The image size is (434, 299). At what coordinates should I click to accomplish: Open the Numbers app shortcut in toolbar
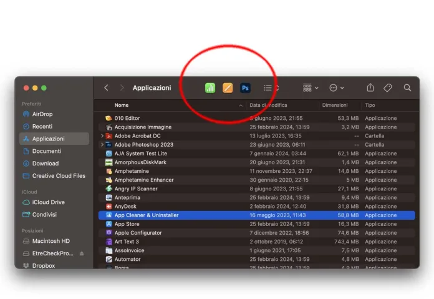[210, 88]
